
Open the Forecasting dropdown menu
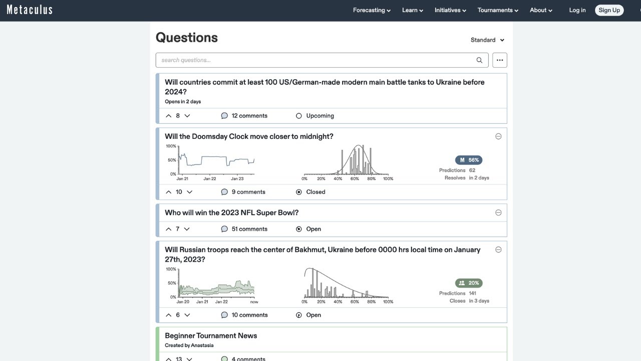[372, 10]
